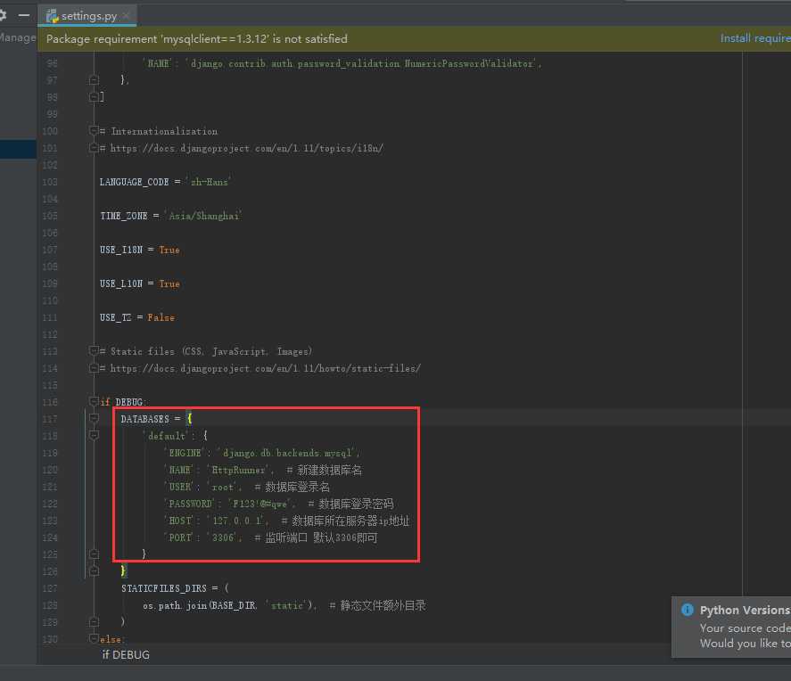The width and height of the screenshot is (791, 681).
Task: Click line number 103 in the gutter
Action: (x=50, y=182)
